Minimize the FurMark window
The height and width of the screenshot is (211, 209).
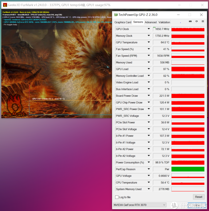(179, 5)
